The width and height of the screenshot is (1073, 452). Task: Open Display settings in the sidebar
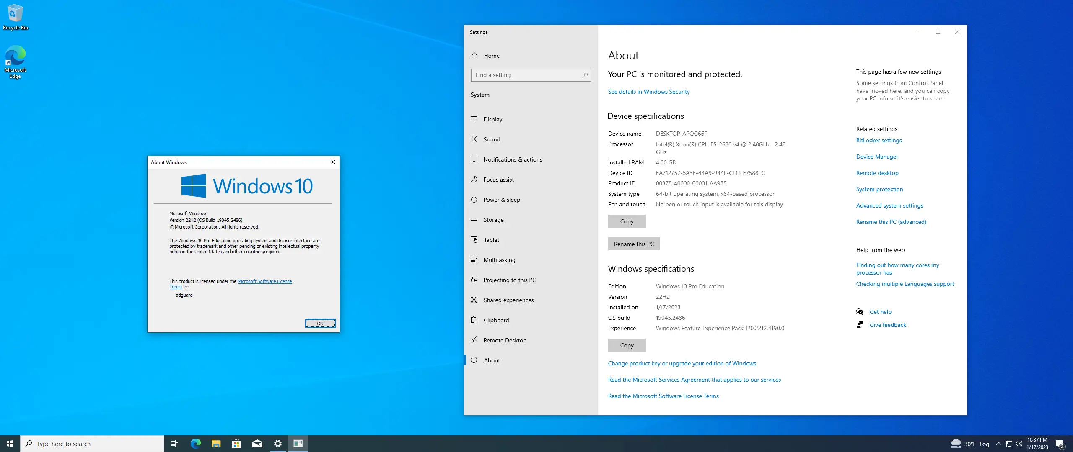pos(493,119)
